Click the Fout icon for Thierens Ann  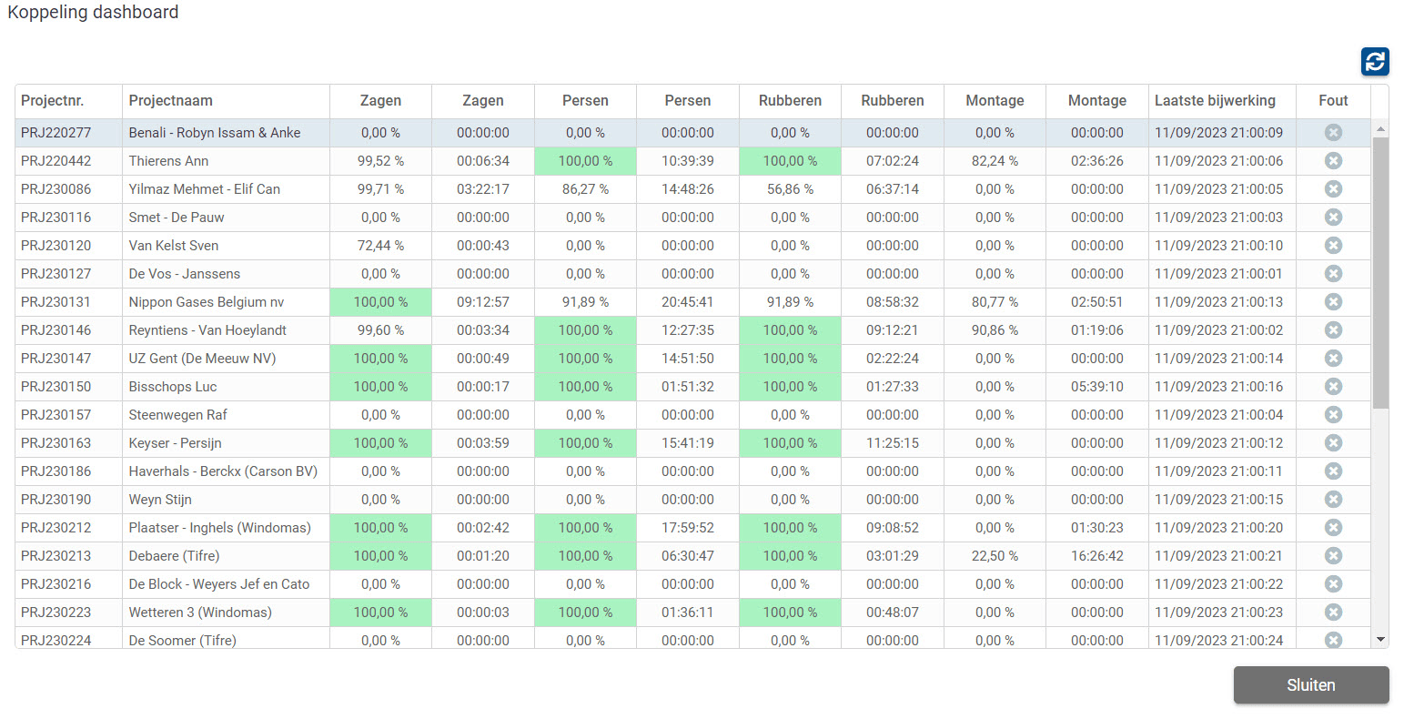tap(1333, 161)
